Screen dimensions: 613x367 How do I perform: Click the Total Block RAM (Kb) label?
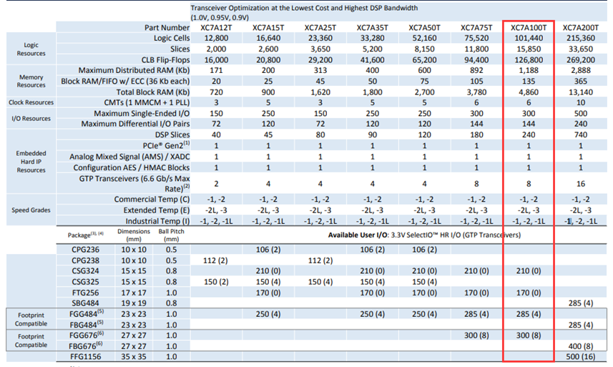point(153,92)
